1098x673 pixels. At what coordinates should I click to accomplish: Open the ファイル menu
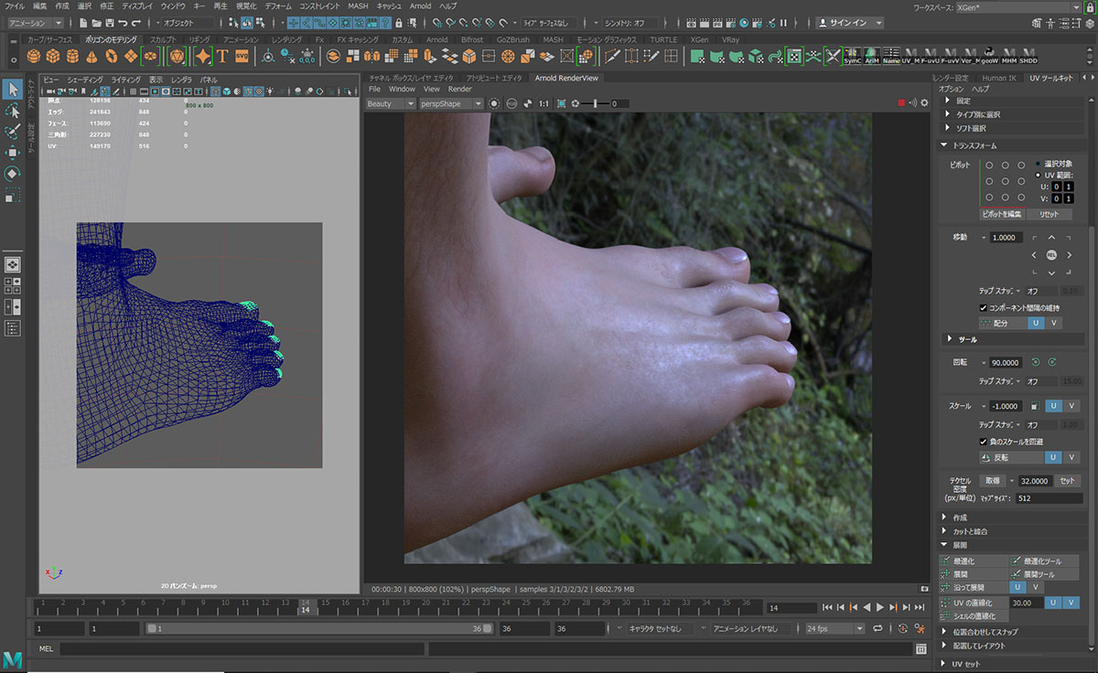[x=16, y=5]
